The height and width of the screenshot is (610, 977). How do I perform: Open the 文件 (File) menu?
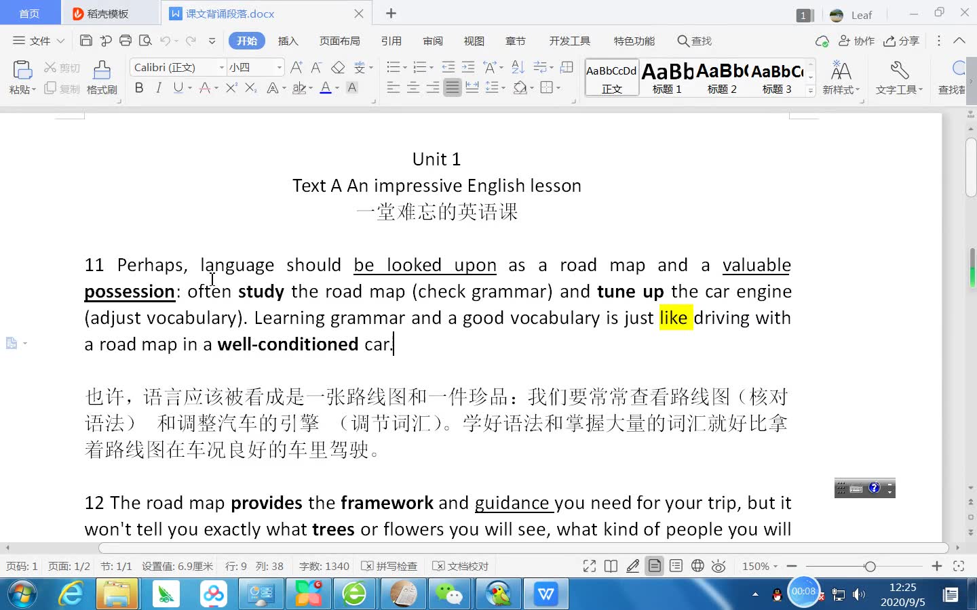click(39, 41)
